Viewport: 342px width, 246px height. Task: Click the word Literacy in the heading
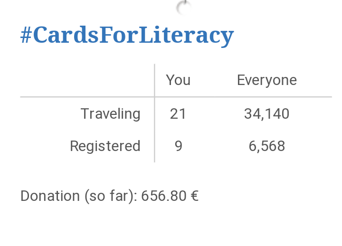[186, 36]
